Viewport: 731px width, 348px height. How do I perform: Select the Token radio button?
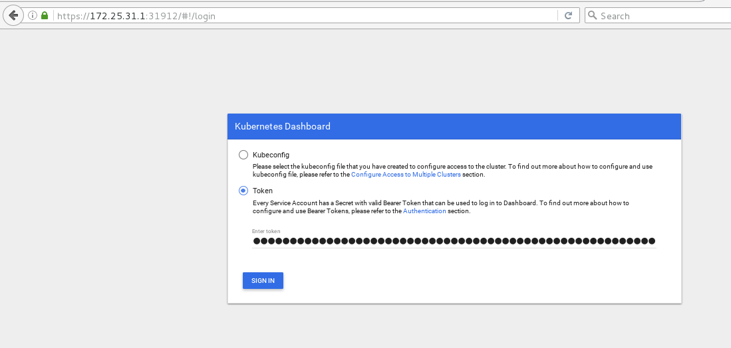pos(243,191)
